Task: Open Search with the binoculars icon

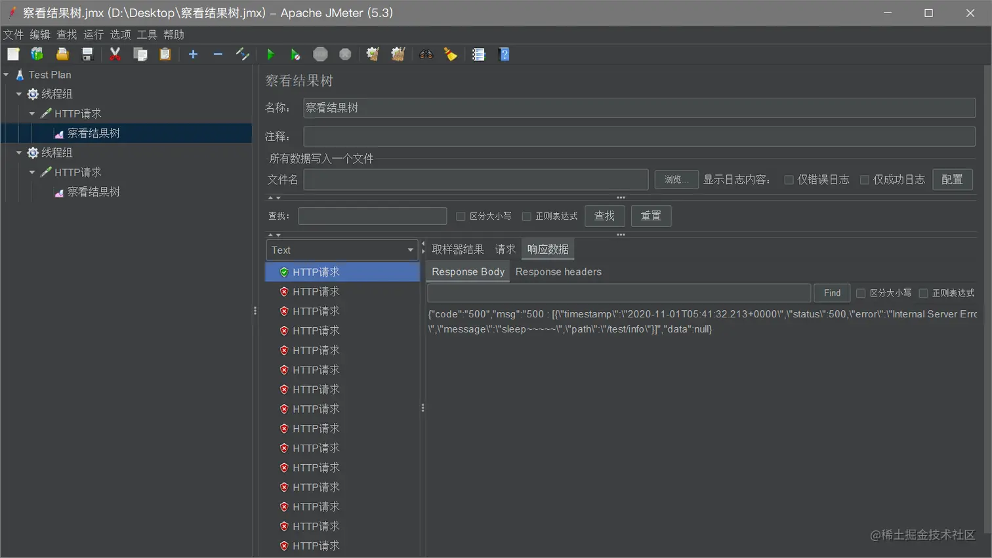Action: (426, 54)
